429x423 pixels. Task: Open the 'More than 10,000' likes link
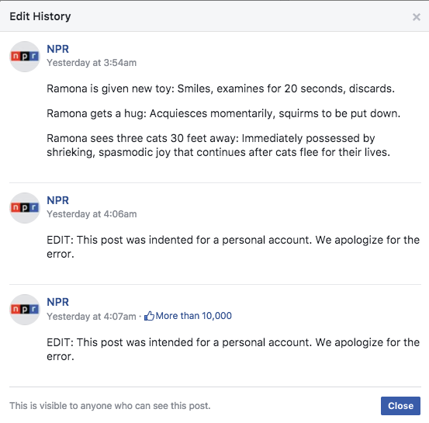tap(193, 316)
